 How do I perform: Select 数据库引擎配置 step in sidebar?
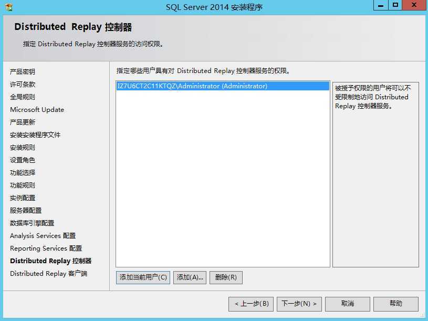point(32,223)
